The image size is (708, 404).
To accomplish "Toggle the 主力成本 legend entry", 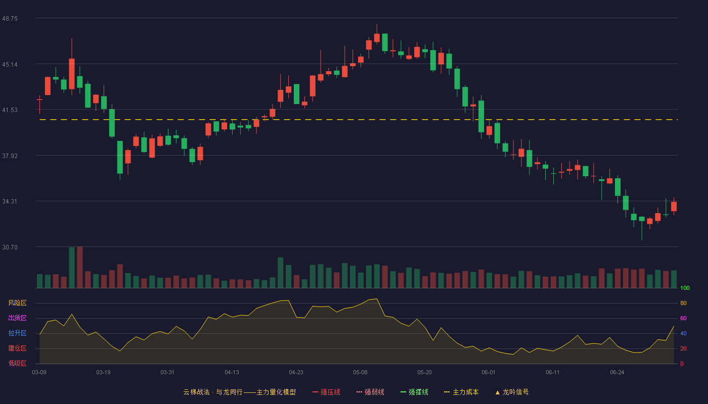I will pos(461,392).
